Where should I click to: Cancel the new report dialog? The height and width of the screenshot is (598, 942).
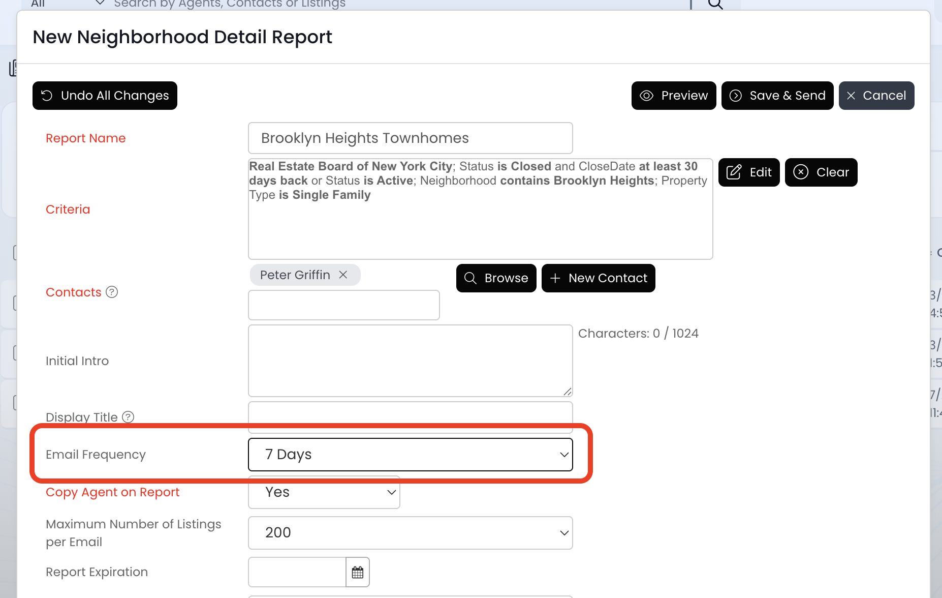876,96
